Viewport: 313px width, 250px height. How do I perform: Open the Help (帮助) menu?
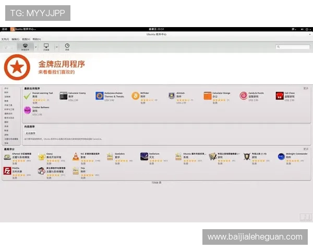point(37,39)
